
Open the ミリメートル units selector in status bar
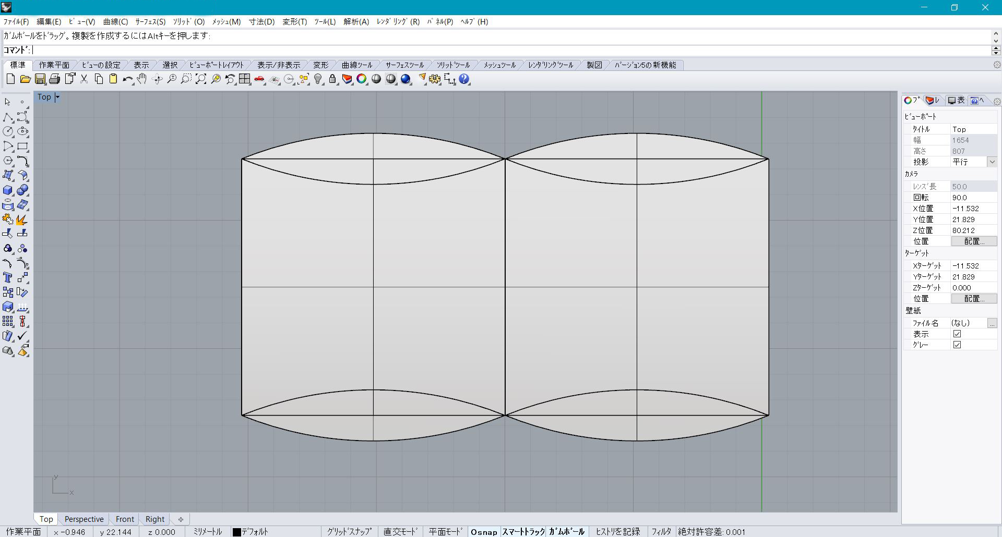pyautogui.click(x=208, y=531)
